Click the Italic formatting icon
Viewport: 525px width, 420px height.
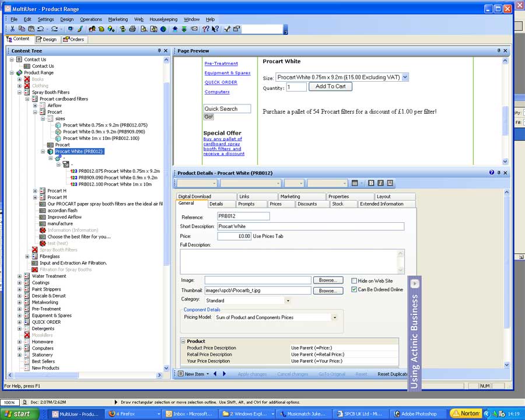[x=380, y=183]
